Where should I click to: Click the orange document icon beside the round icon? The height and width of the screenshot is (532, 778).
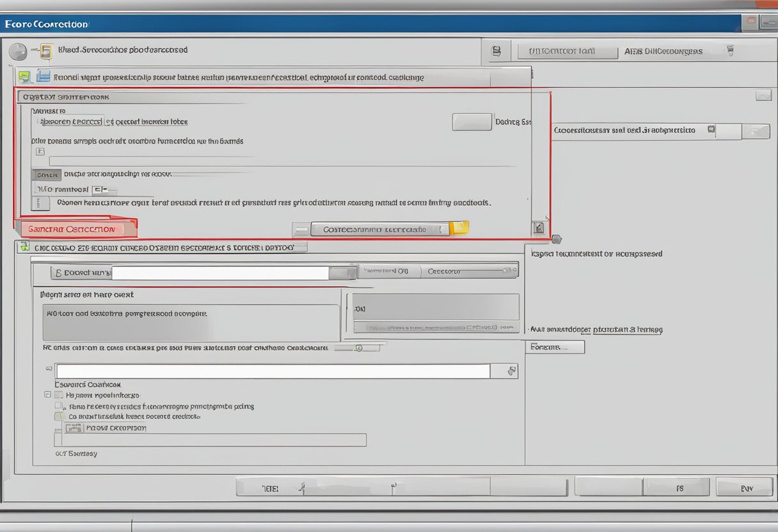tap(45, 51)
